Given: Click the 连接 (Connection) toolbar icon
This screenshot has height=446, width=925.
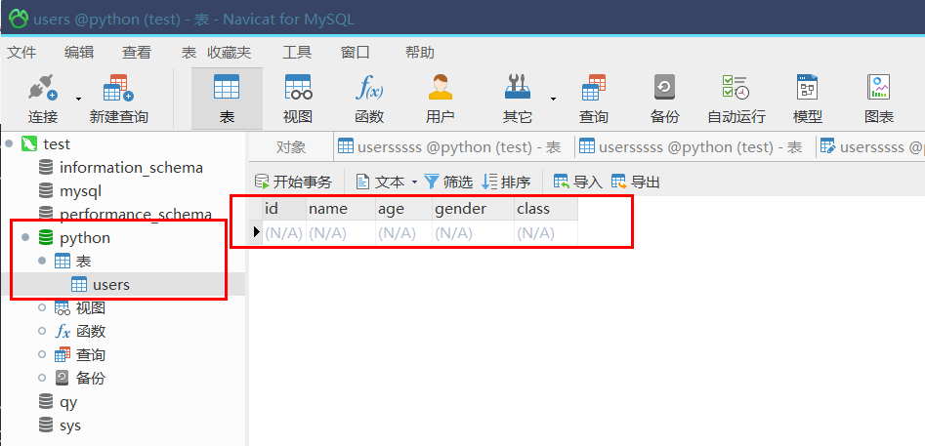Looking at the screenshot, I should click(42, 98).
